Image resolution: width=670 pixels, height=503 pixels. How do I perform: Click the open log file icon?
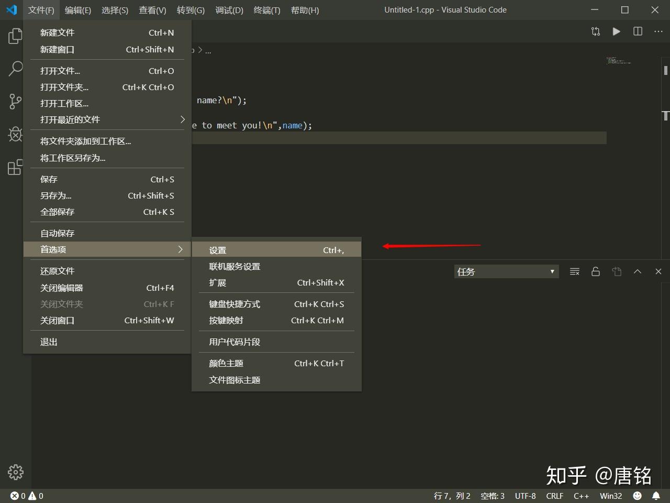[617, 271]
